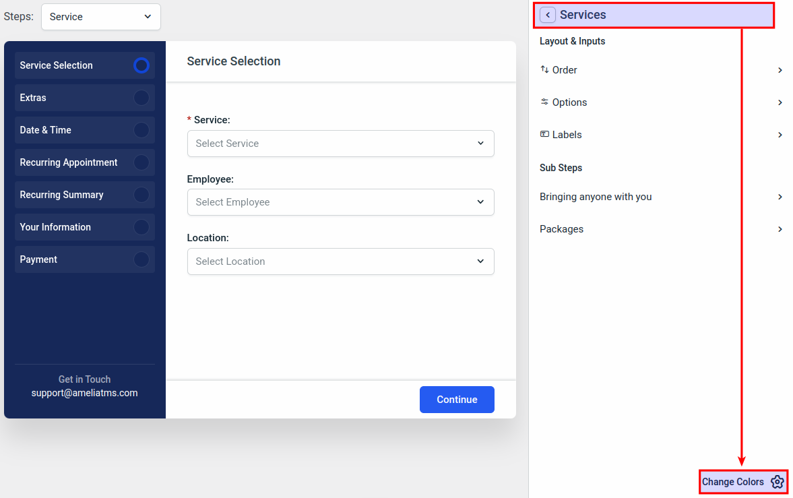Select the Recurring Appointment sidebar step
This screenshot has width=793, height=498.
pos(84,162)
